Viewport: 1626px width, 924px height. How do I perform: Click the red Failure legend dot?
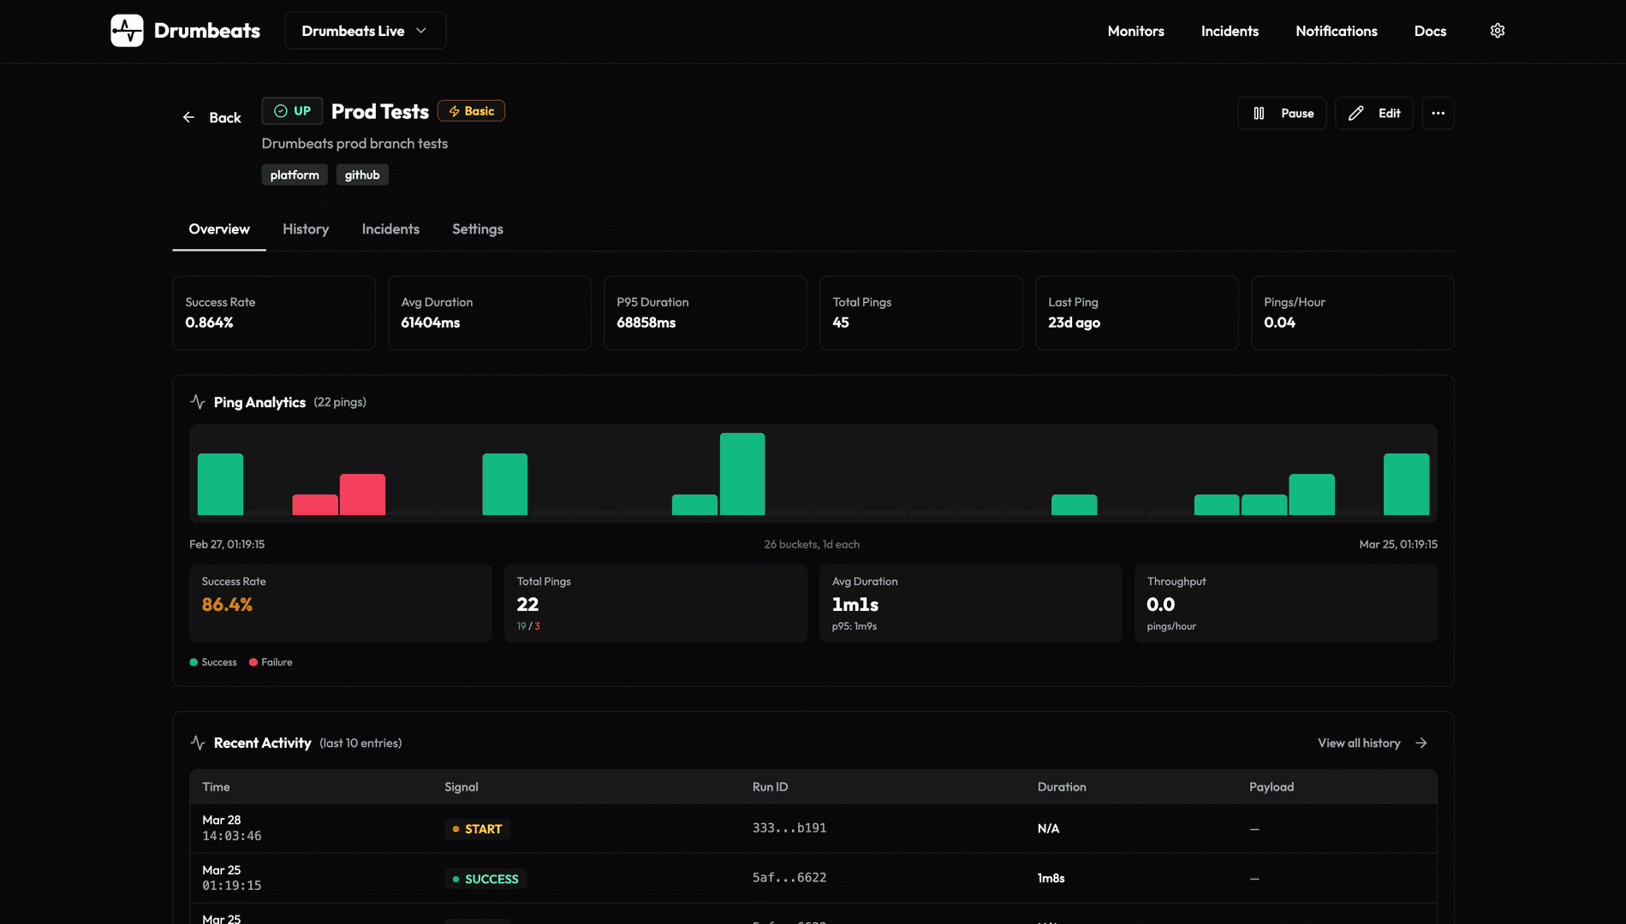(253, 662)
